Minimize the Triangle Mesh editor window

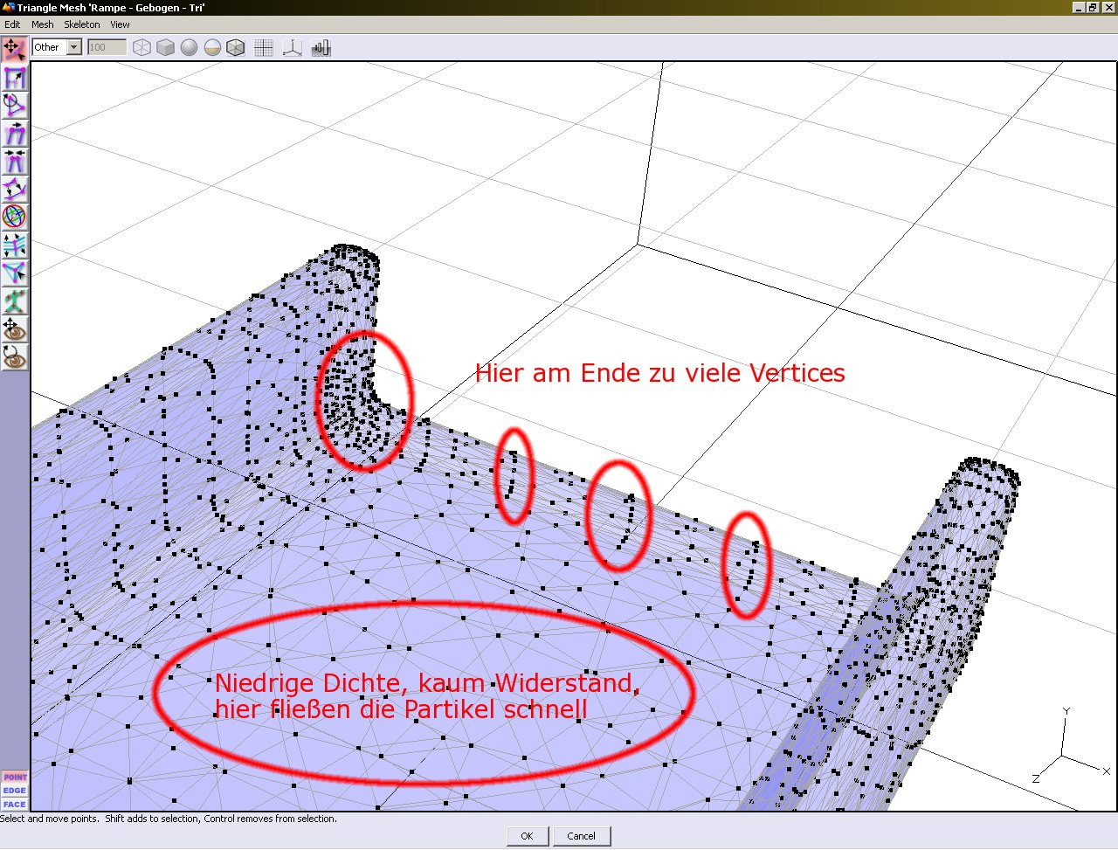point(1079,8)
